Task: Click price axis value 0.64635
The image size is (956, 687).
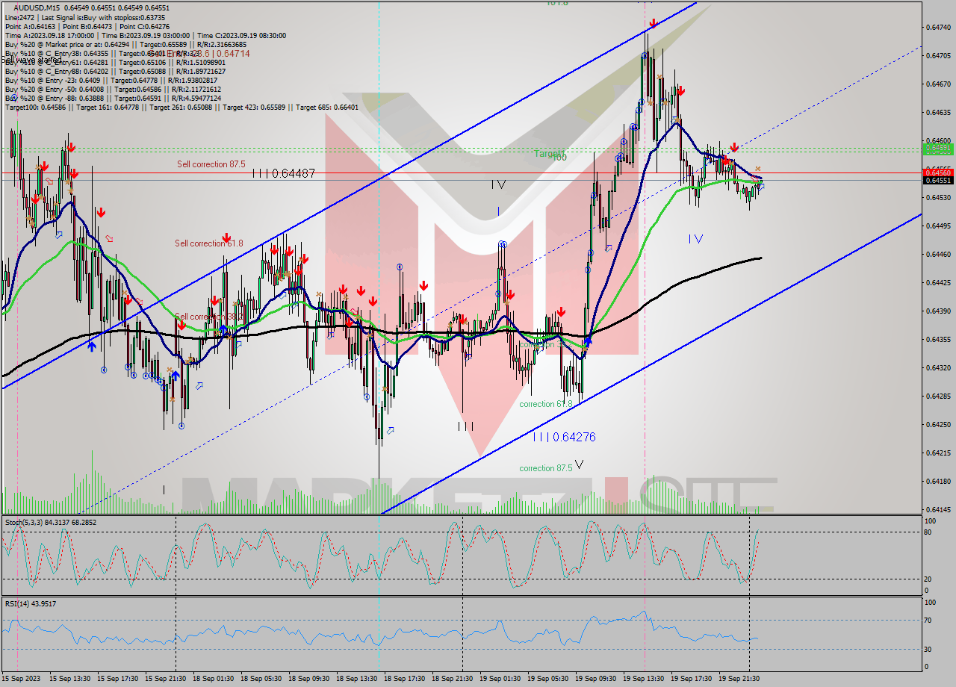Action: pyautogui.click(x=938, y=113)
